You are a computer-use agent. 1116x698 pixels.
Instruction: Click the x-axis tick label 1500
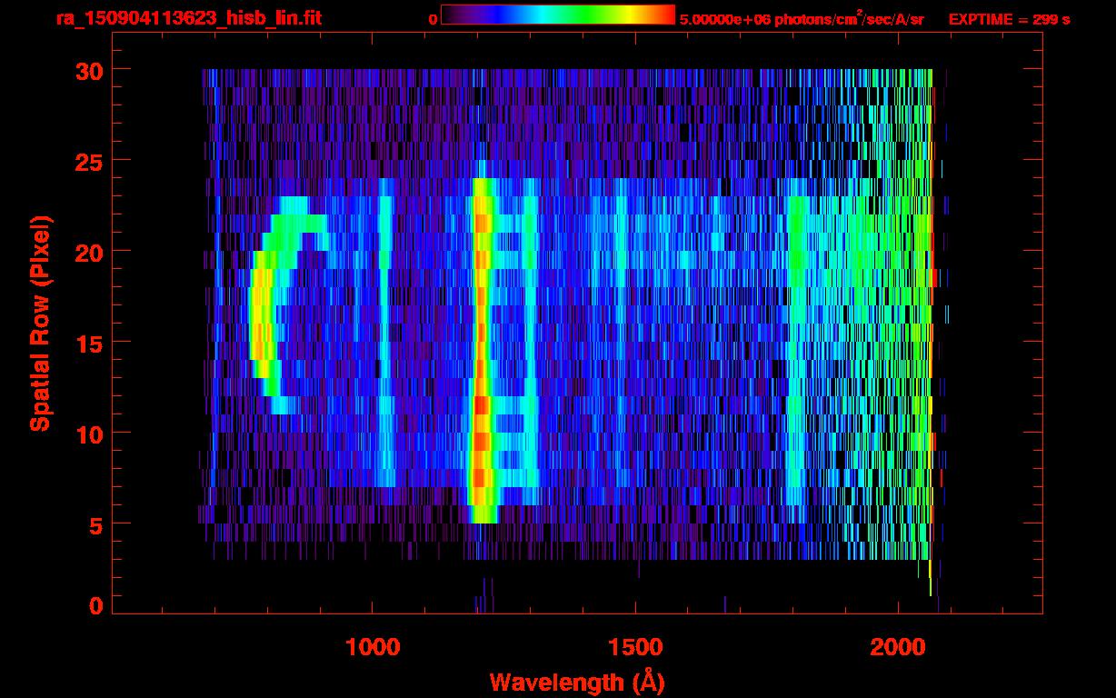click(x=635, y=647)
